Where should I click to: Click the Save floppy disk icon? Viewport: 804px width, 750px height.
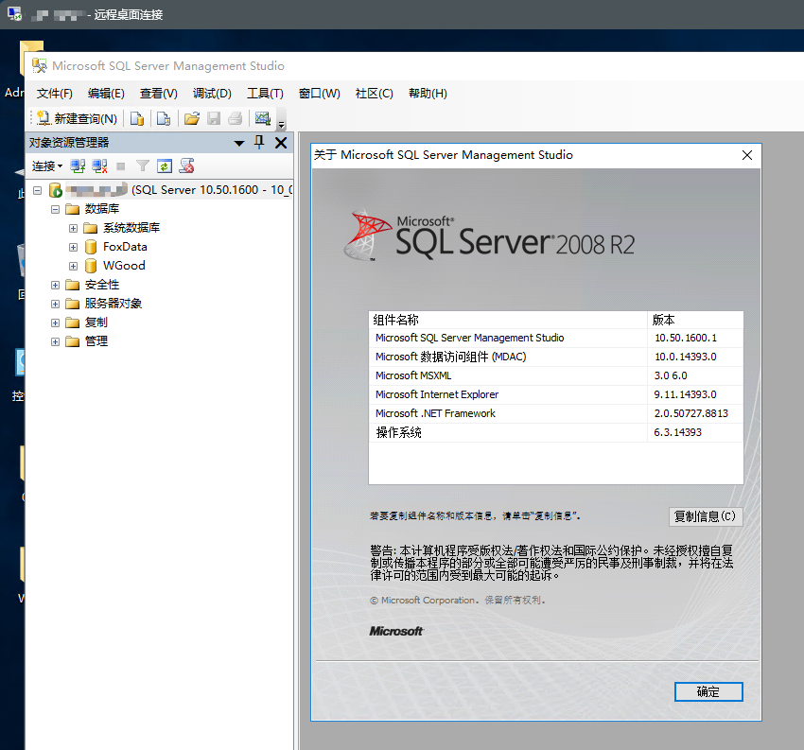pos(214,119)
